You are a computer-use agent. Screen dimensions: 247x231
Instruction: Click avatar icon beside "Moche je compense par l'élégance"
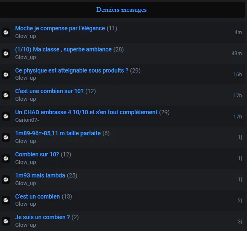coord(6,32)
